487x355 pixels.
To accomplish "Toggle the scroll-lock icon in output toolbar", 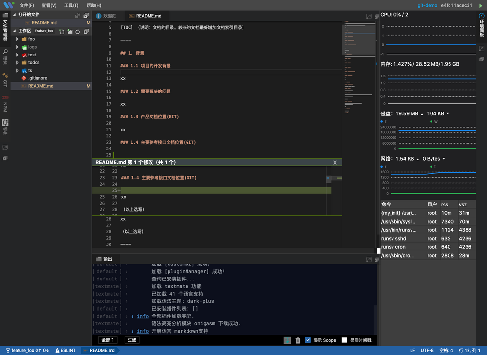I will (x=287, y=340).
